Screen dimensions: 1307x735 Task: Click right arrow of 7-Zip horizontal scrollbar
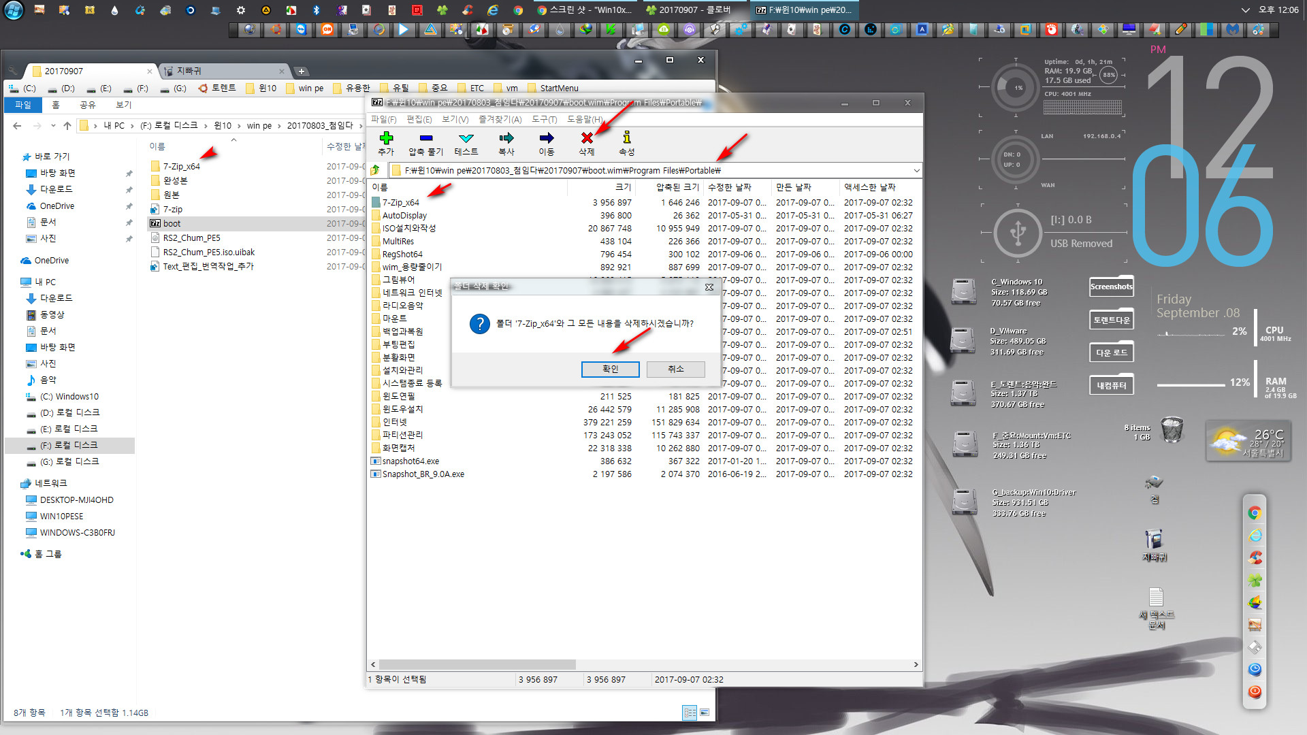click(916, 664)
